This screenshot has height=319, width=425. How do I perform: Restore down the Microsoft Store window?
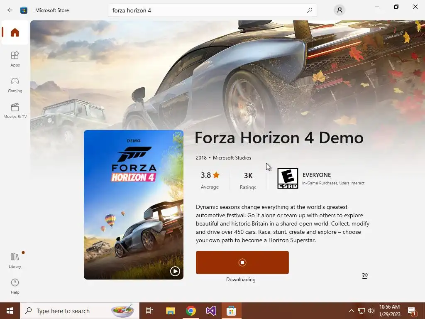396,7
